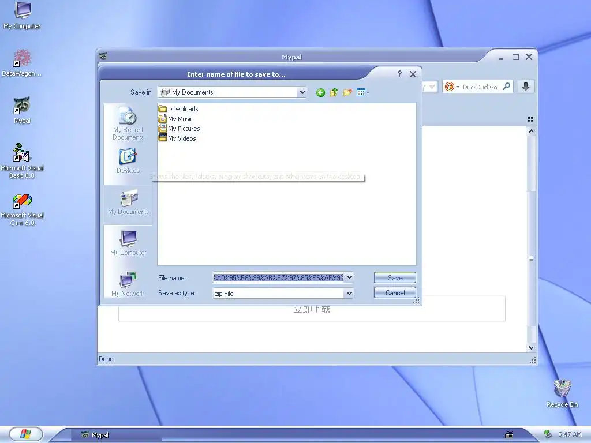Click the dialog help question mark

399,74
